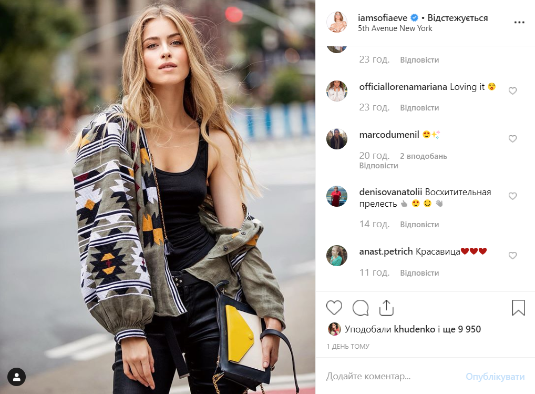Viewport: 535px width, 394px height.
Task: Save post with the bookmark icon
Action: [x=518, y=308]
